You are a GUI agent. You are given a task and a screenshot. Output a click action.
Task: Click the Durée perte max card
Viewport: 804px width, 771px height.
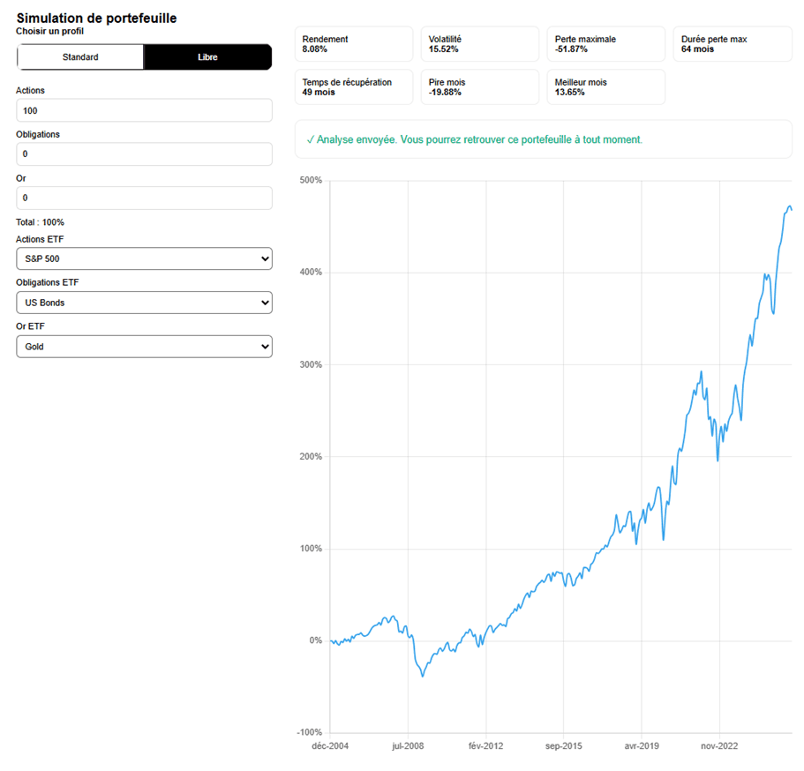(x=733, y=43)
